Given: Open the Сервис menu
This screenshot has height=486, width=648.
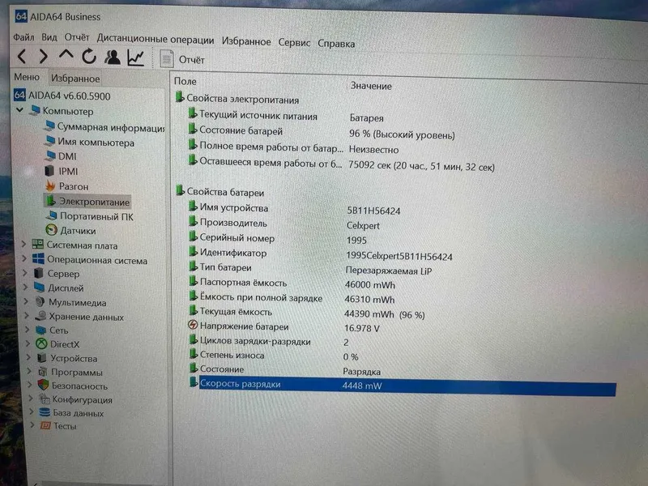Looking at the screenshot, I should (294, 43).
